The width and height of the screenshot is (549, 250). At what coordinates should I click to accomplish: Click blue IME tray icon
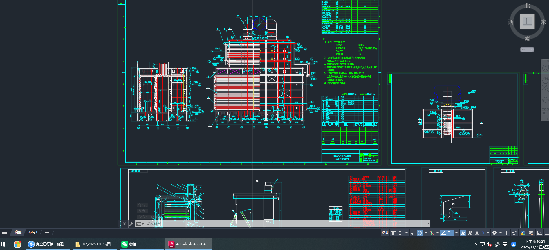coord(513,244)
